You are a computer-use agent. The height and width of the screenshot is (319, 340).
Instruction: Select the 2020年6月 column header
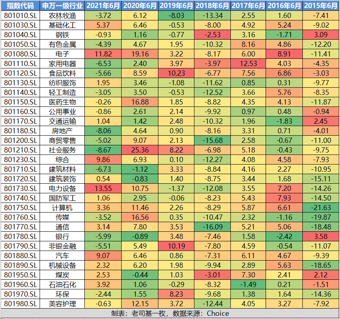pyautogui.click(x=140, y=6)
